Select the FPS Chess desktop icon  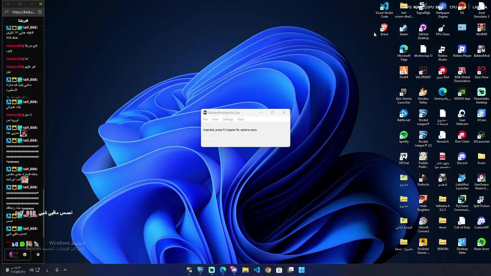point(443,30)
